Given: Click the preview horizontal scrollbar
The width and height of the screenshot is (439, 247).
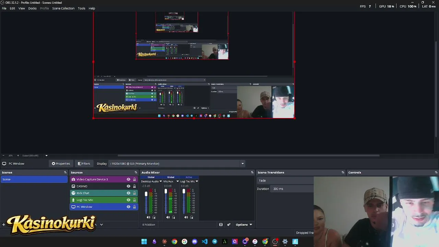Looking at the screenshot, I should [x=249, y=155].
